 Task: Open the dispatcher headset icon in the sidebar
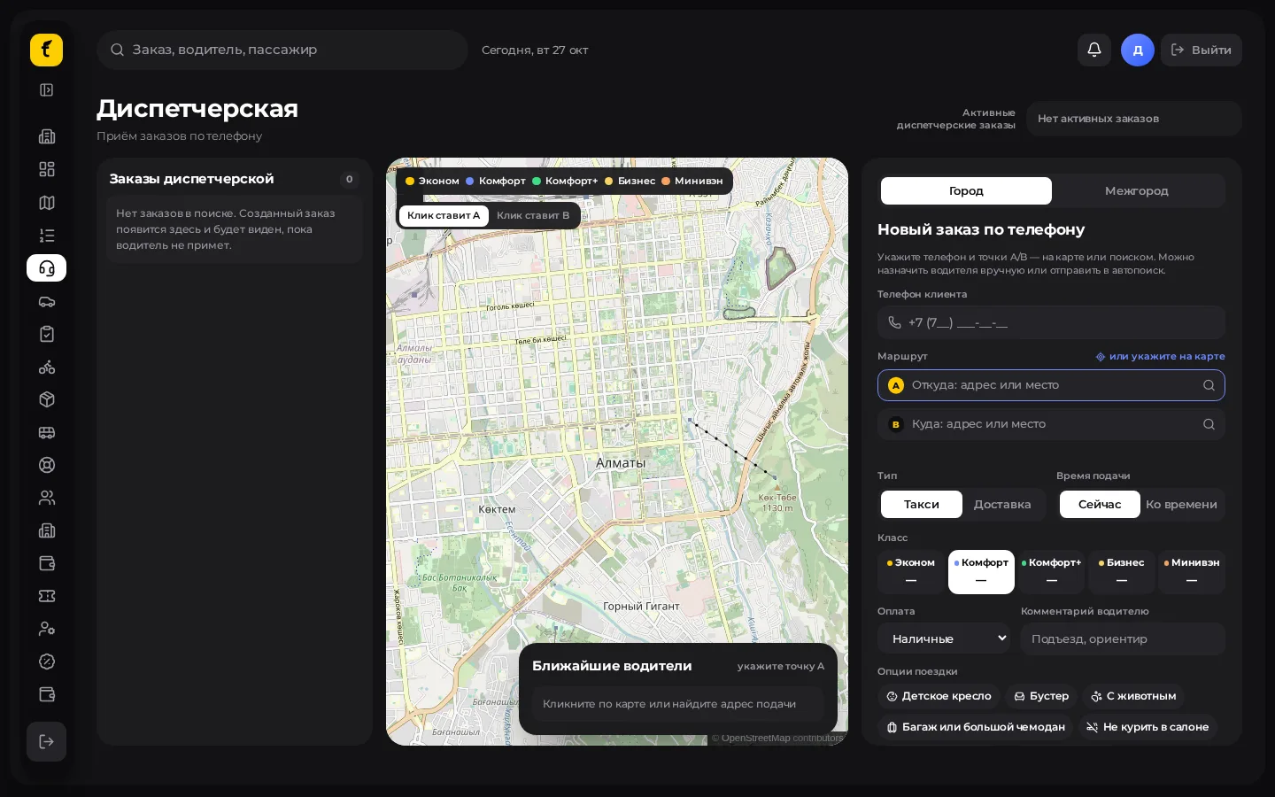point(47,268)
